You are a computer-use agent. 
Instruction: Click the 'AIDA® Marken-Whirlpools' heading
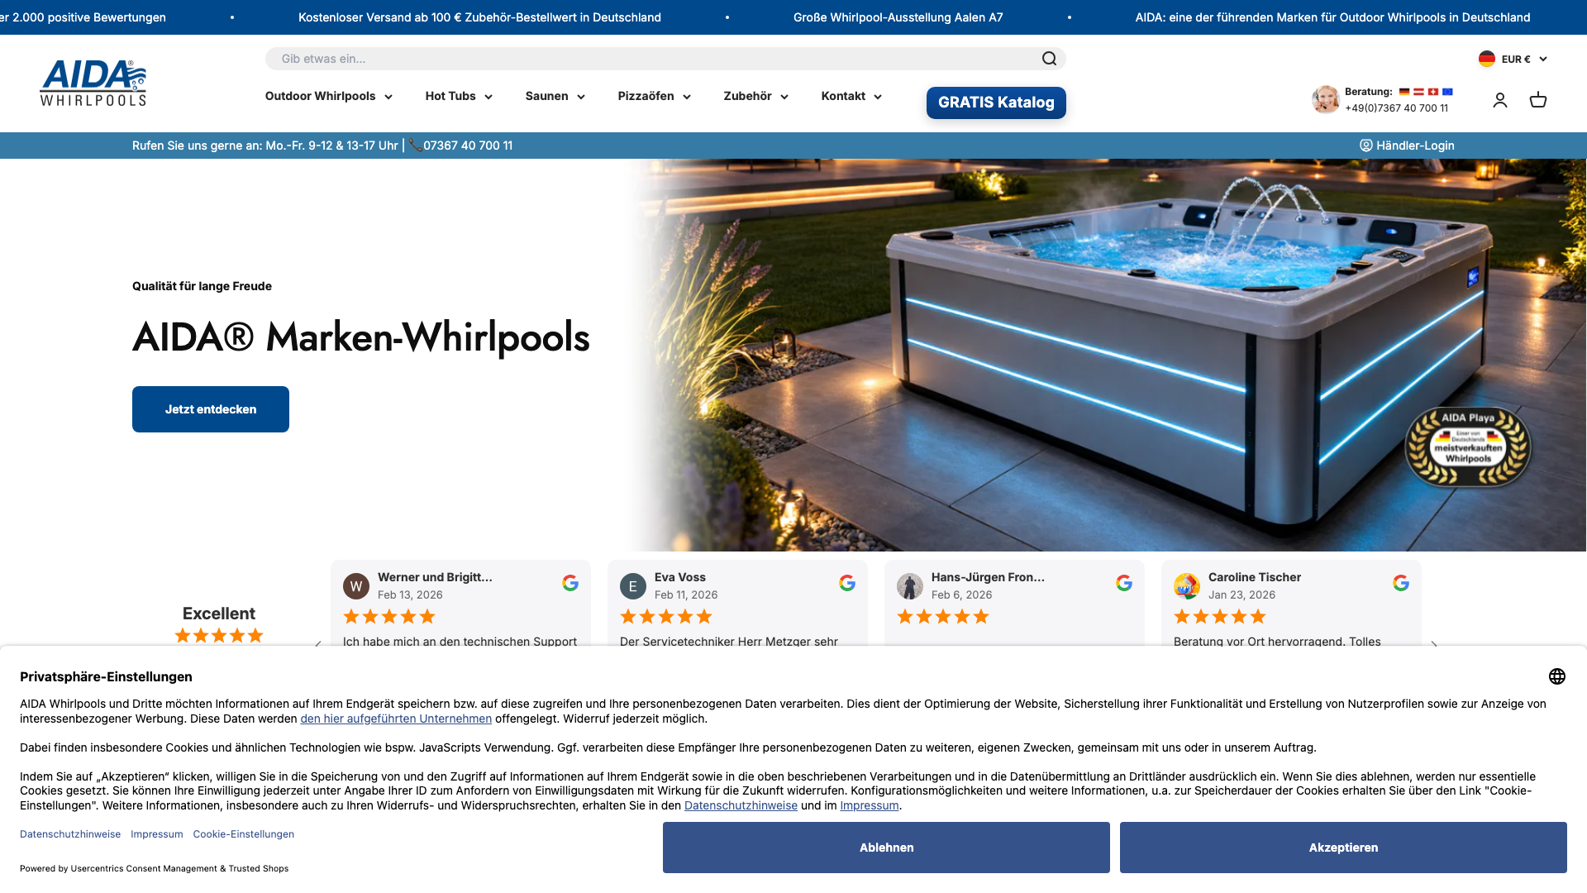pos(361,337)
